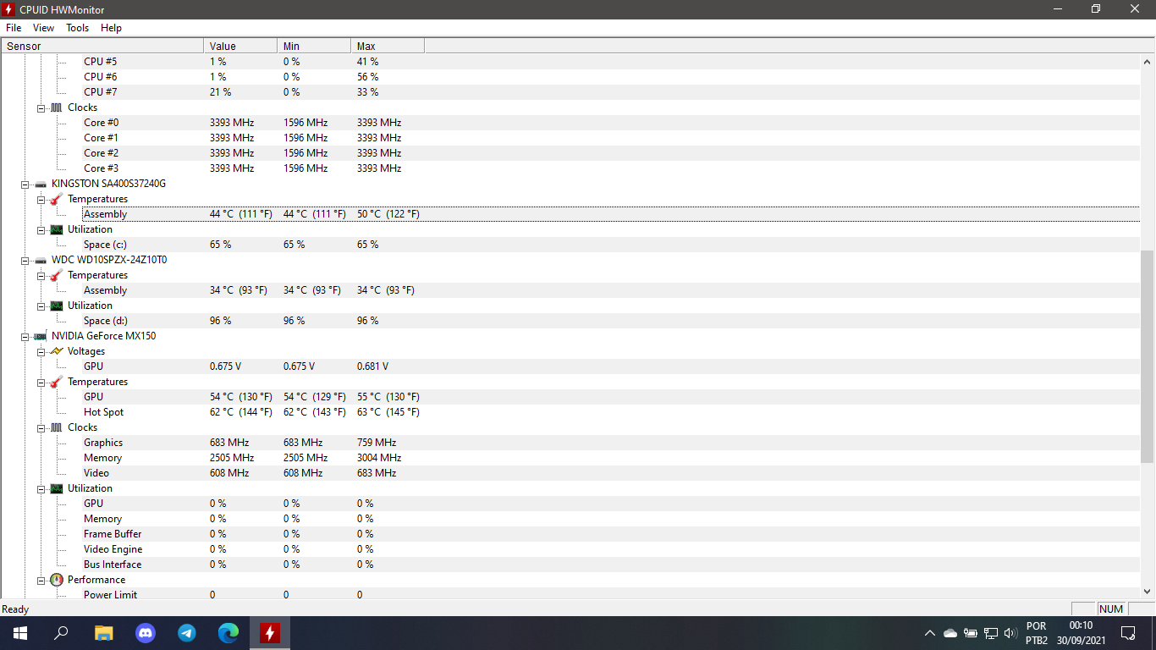Click the Max column header
1156x650 pixels.
pyautogui.click(x=388, y=46)
